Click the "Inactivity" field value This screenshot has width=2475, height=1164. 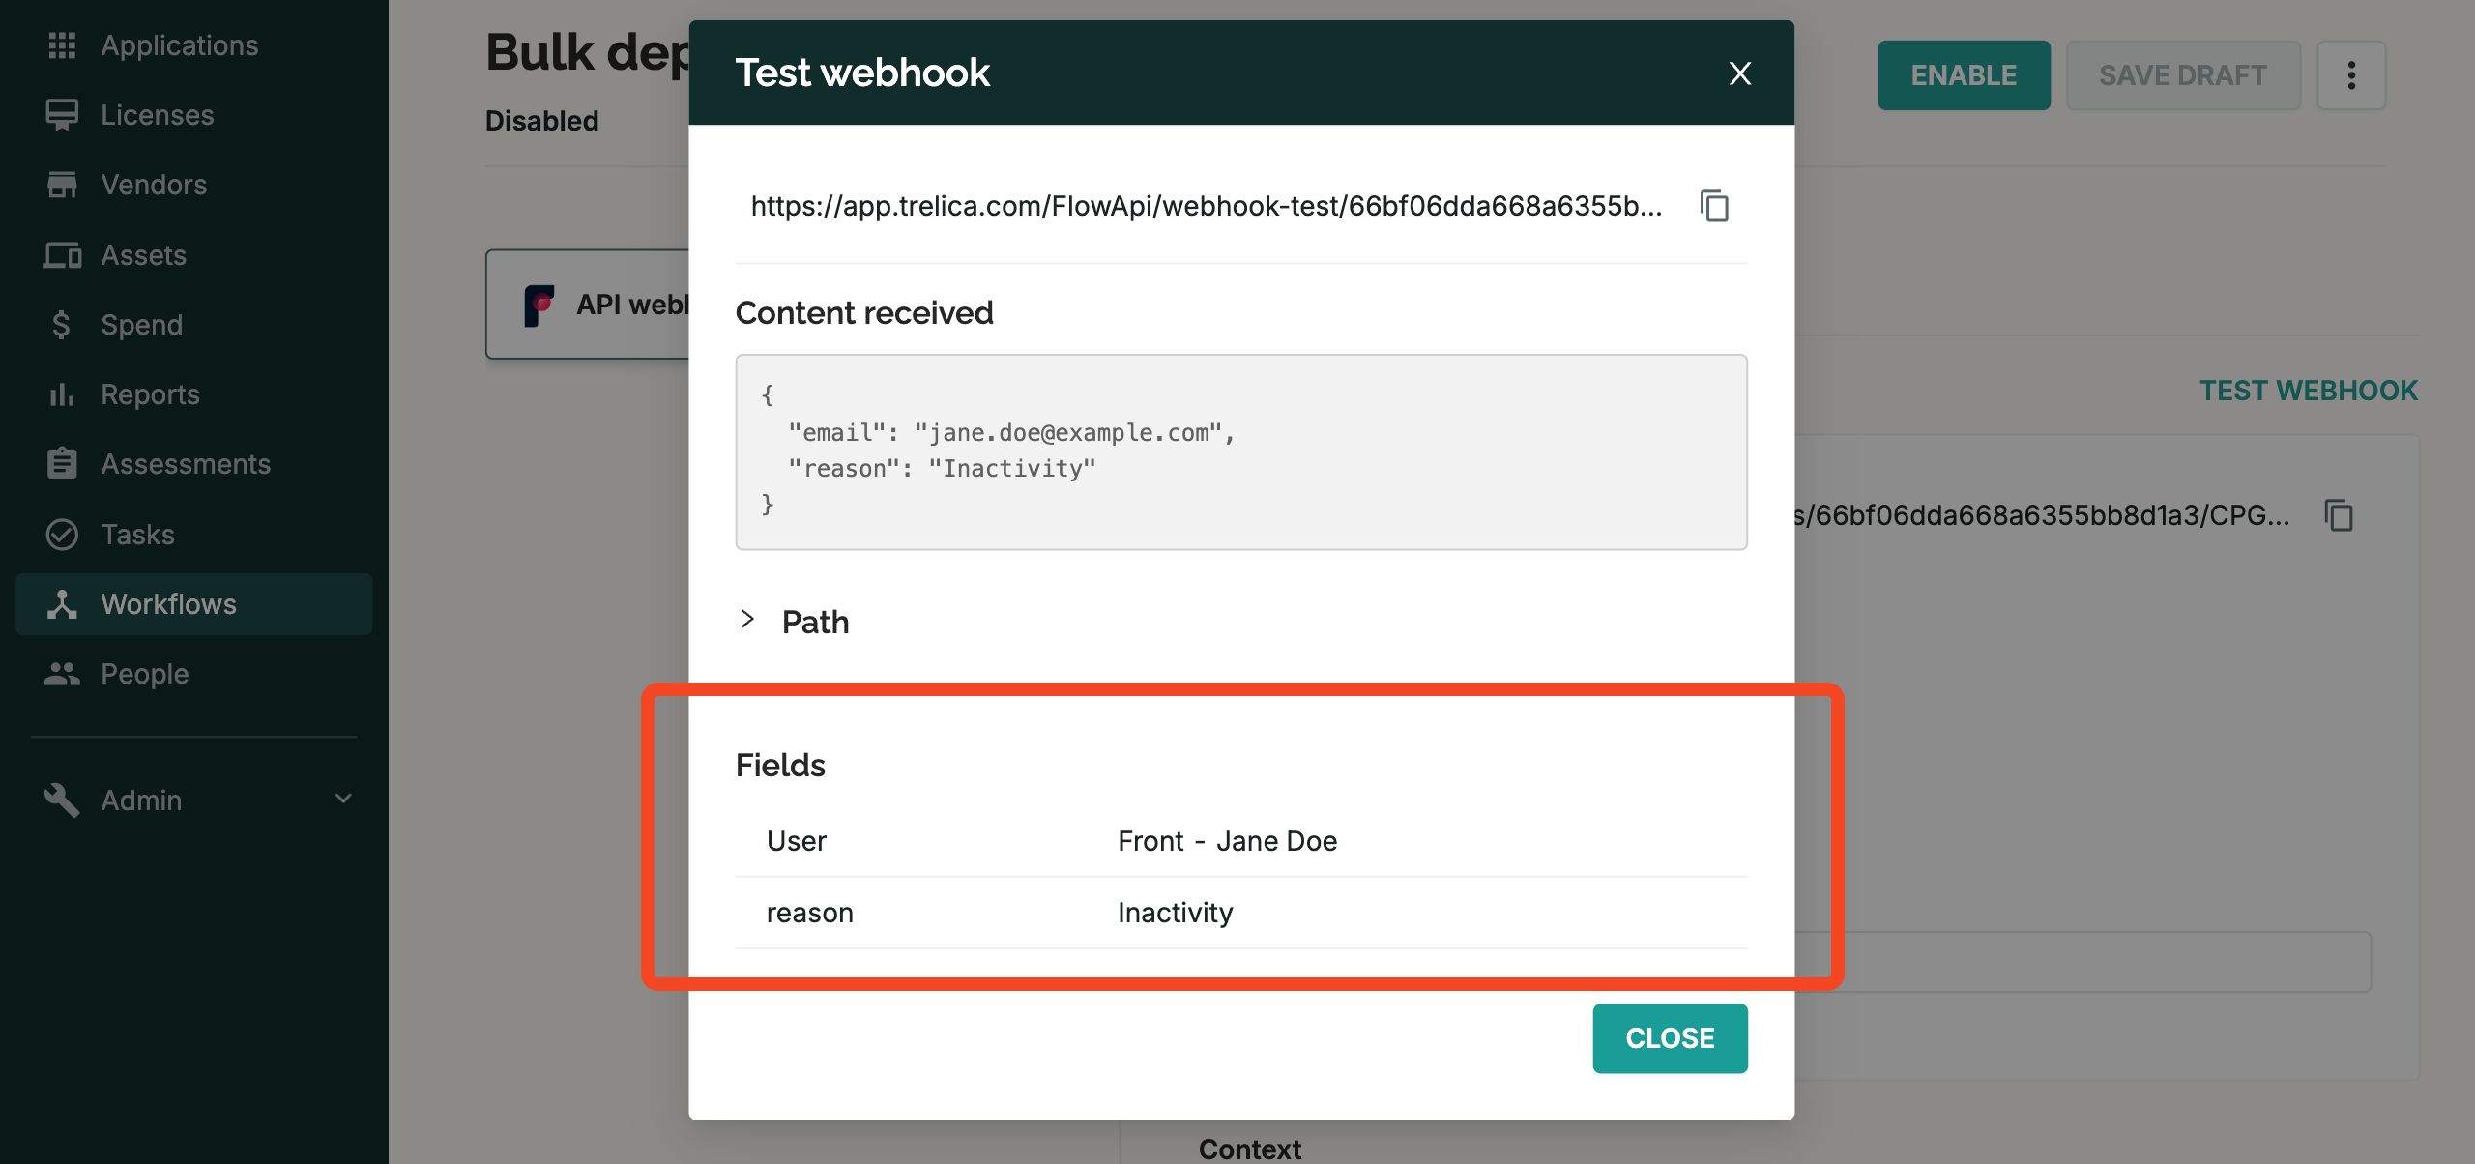[1176, 913]
